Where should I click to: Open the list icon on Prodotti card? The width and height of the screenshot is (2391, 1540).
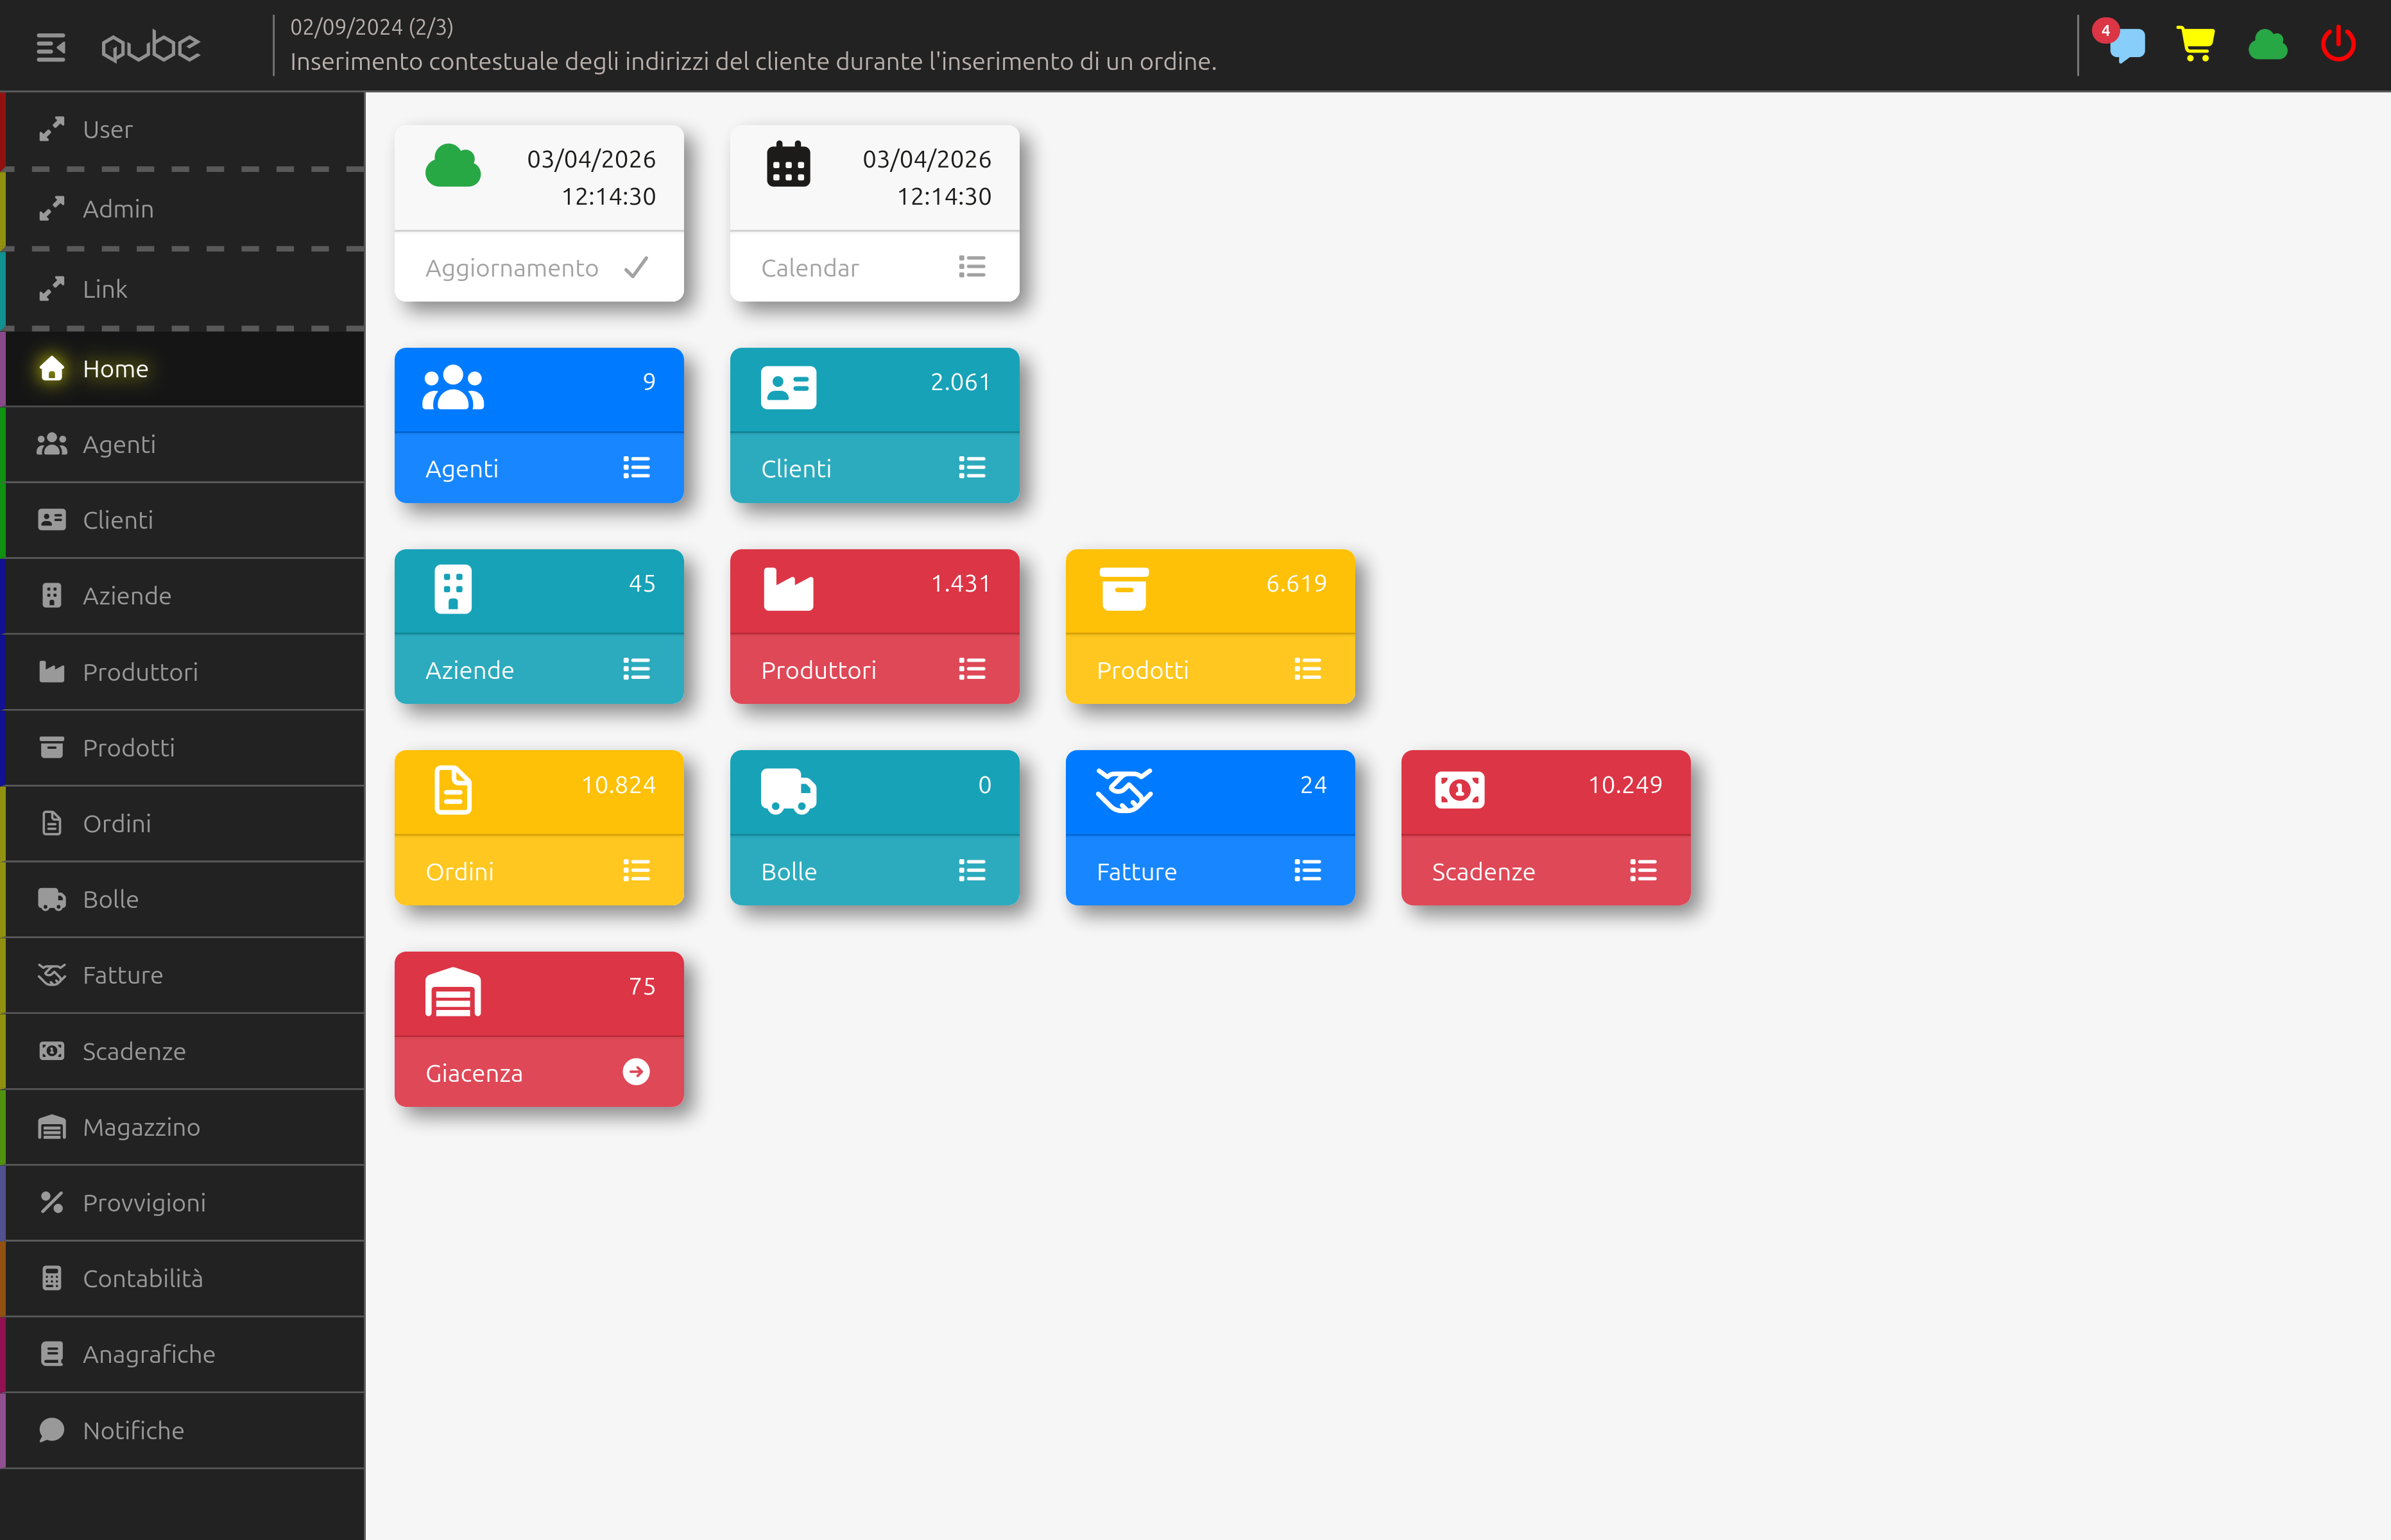click(1307, 669)
